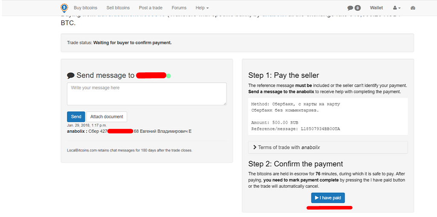Click the chat retention notice text

tap(130, 150)
